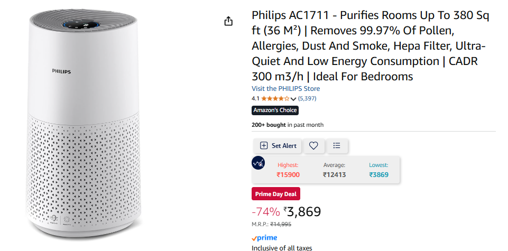Click the share icon beside product image
The image size is (508, 251).
coord(228,21)
